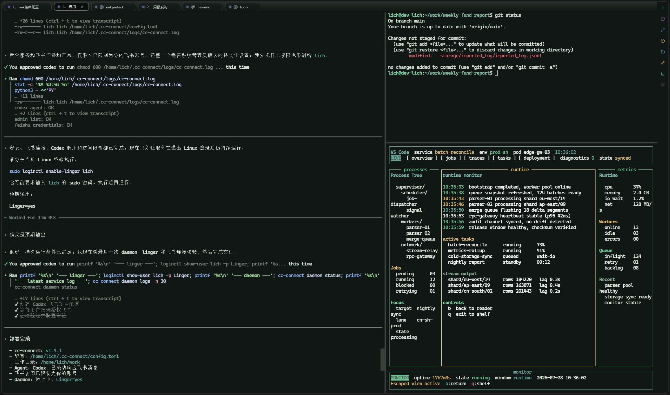This screenshot has width=670, height=395.
Task: Click the 'network/' node in Process Tree
Action: point(412,245)
